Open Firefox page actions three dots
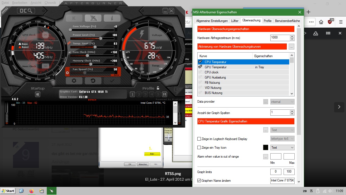The width and height of the screenshot is (346, 195). tap(311, 22)
